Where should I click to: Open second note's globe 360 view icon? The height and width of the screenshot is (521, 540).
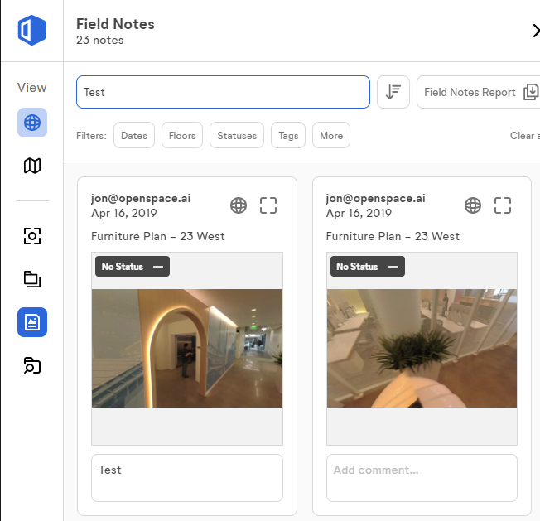tap(473, 205)
